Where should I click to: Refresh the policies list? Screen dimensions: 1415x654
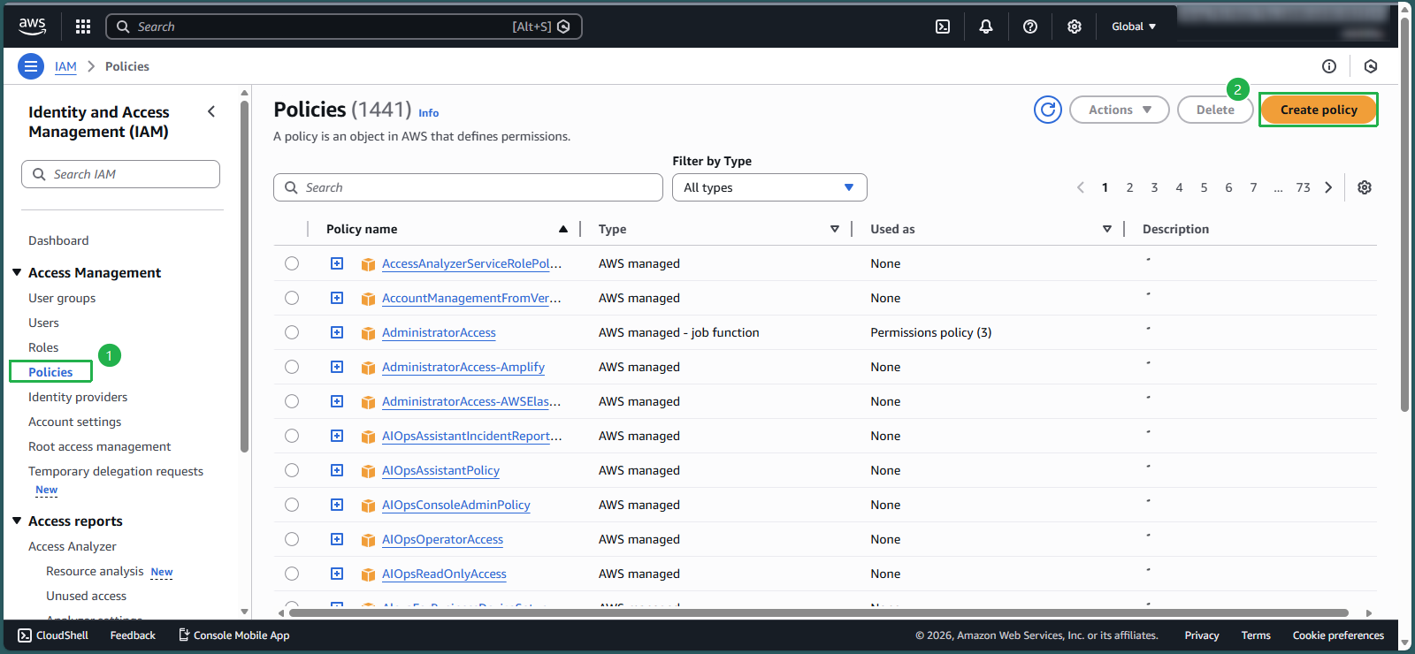coord(1048,110)
